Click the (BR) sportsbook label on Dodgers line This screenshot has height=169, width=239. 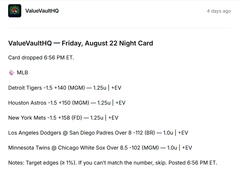[149, 133]
